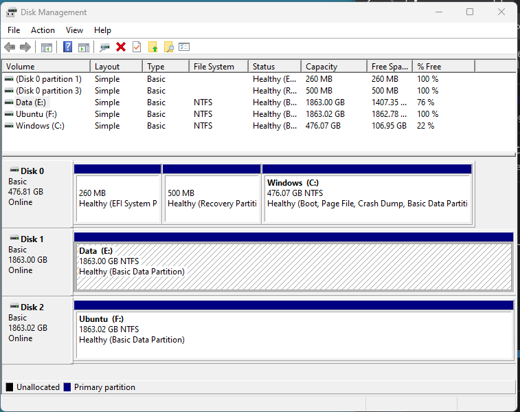Sort by the Layout column header

(x=116, y=67)
